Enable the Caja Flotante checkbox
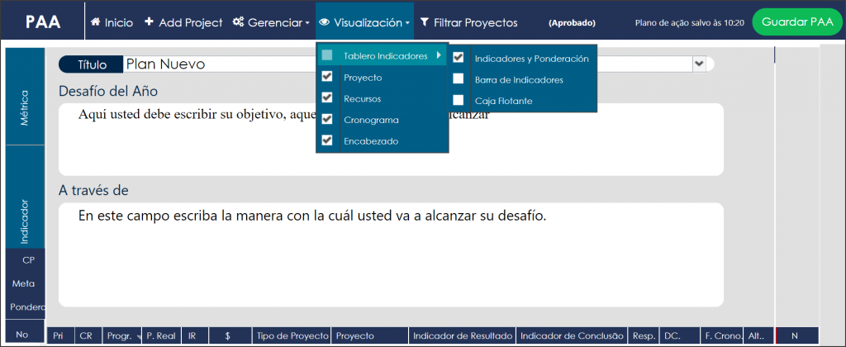This screenshot has width=846, height=347. coord(458,100)
